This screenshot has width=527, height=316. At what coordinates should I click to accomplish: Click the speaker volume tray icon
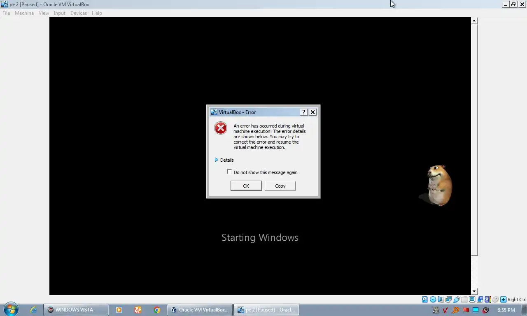coord(485,310)
